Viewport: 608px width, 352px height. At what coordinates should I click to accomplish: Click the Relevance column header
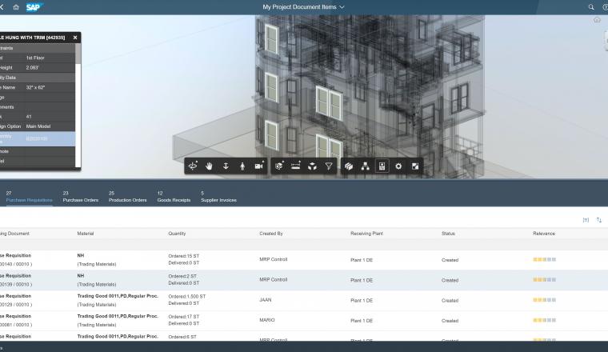click(544, 234)
